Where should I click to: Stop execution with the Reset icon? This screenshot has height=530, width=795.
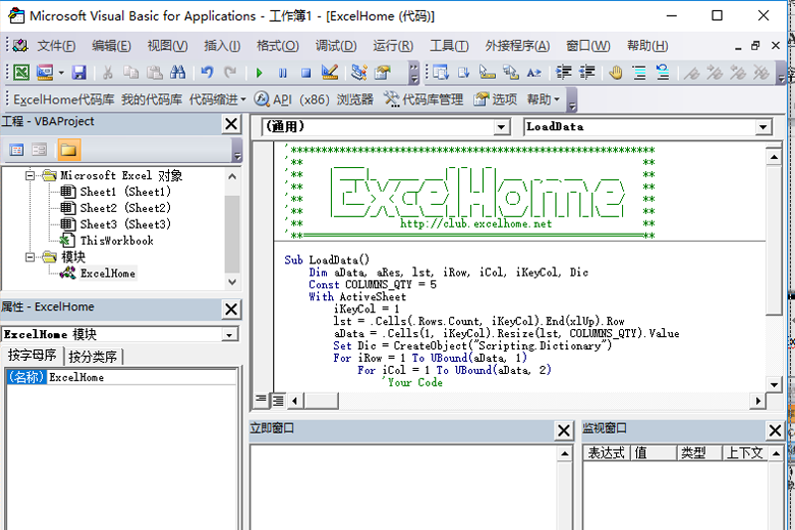tap(306, 73)
